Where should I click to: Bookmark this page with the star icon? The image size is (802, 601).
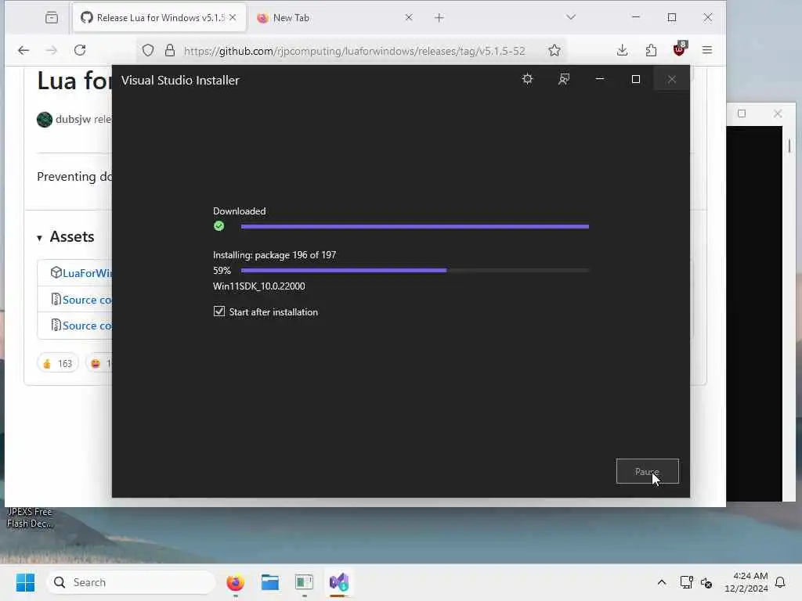[x=555, y=50]
